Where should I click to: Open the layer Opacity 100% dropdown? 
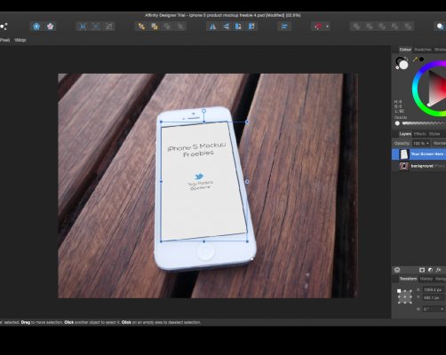421,144
